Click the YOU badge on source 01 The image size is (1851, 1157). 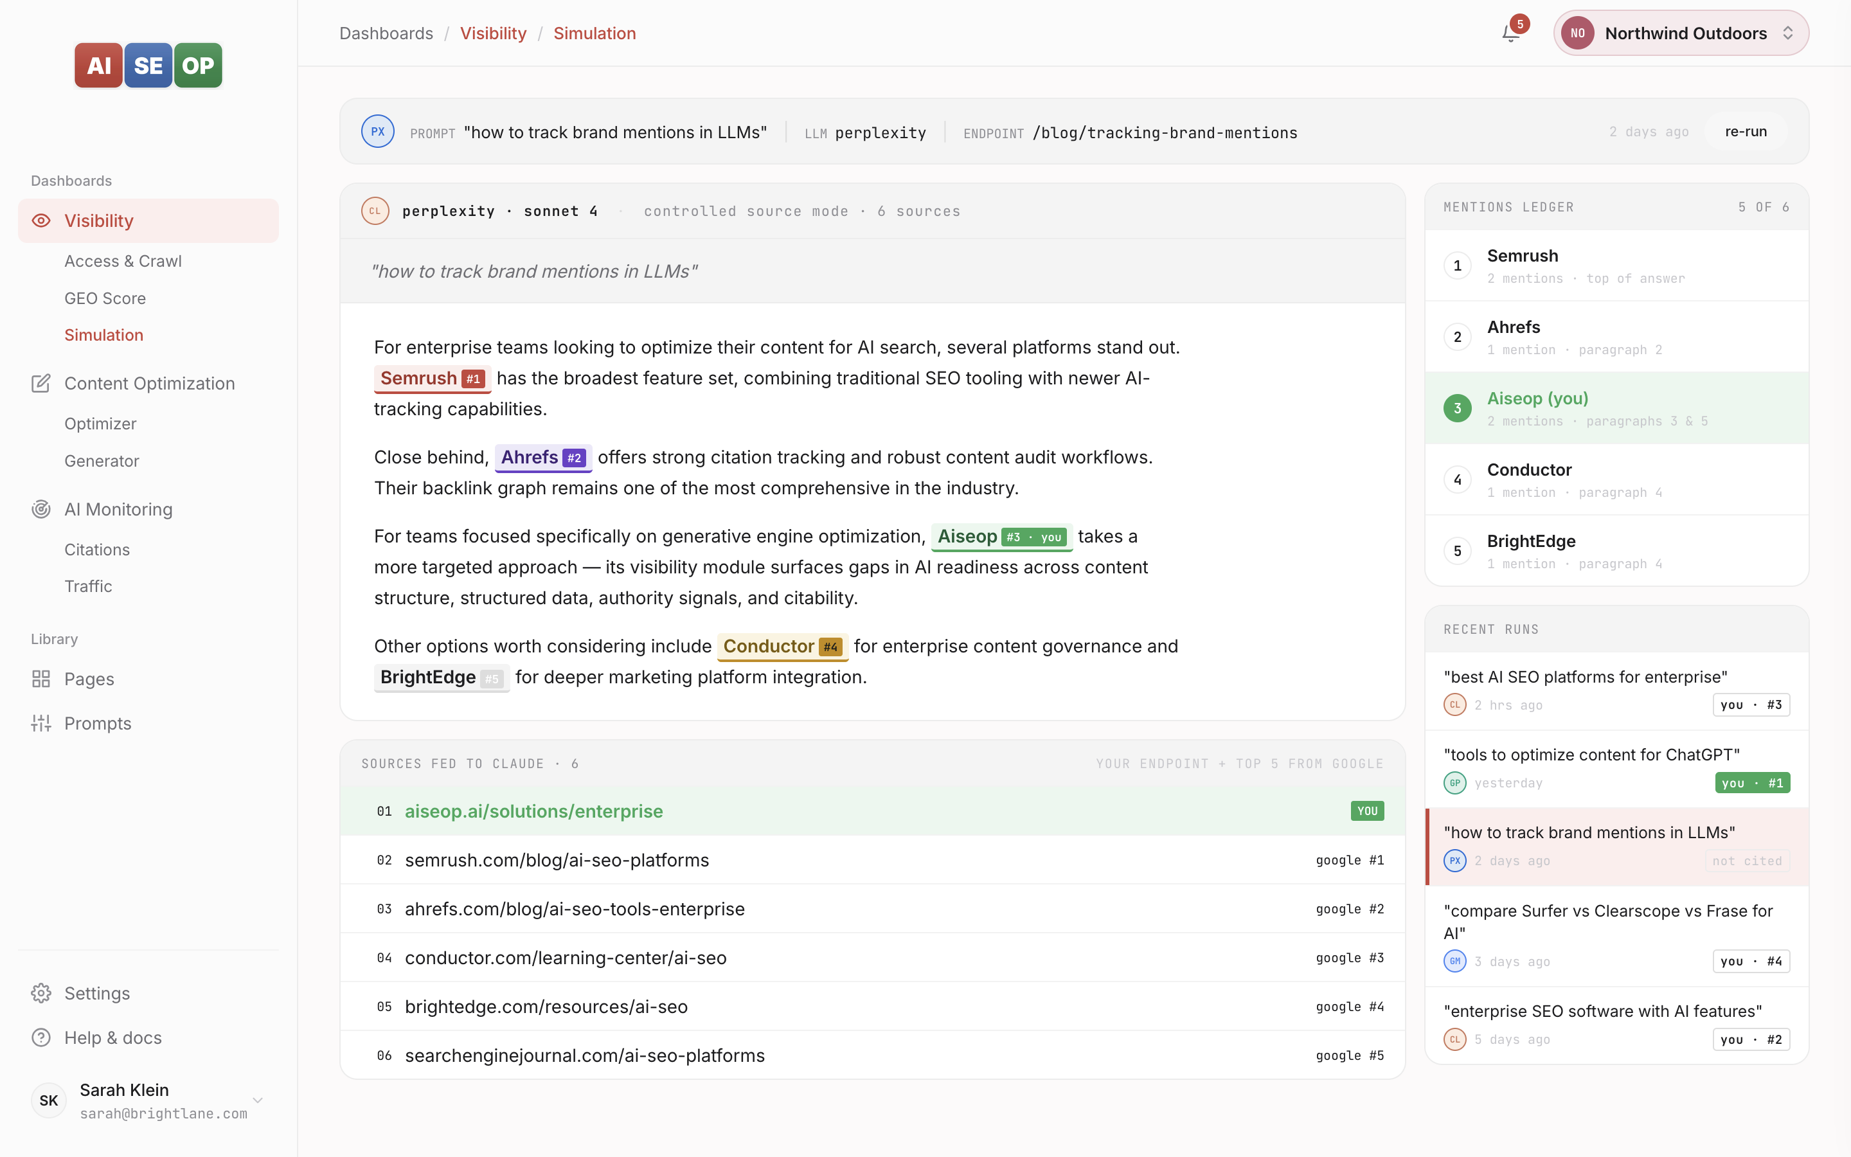click(1367, 811)
